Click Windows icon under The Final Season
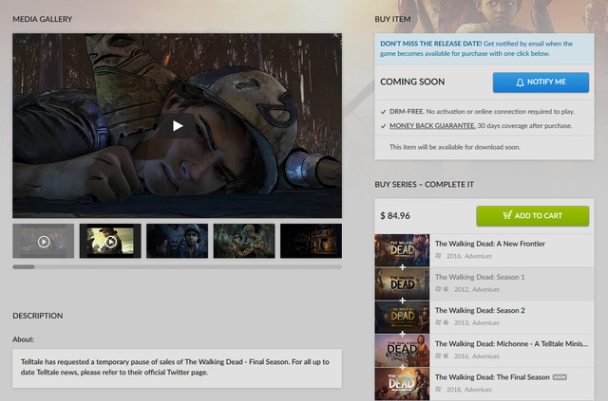 coord(438,389)
